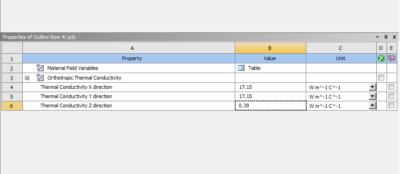Click the Z direction unit W m^-1 C^-1 text
400x174 pixels.
pos(325,106)
